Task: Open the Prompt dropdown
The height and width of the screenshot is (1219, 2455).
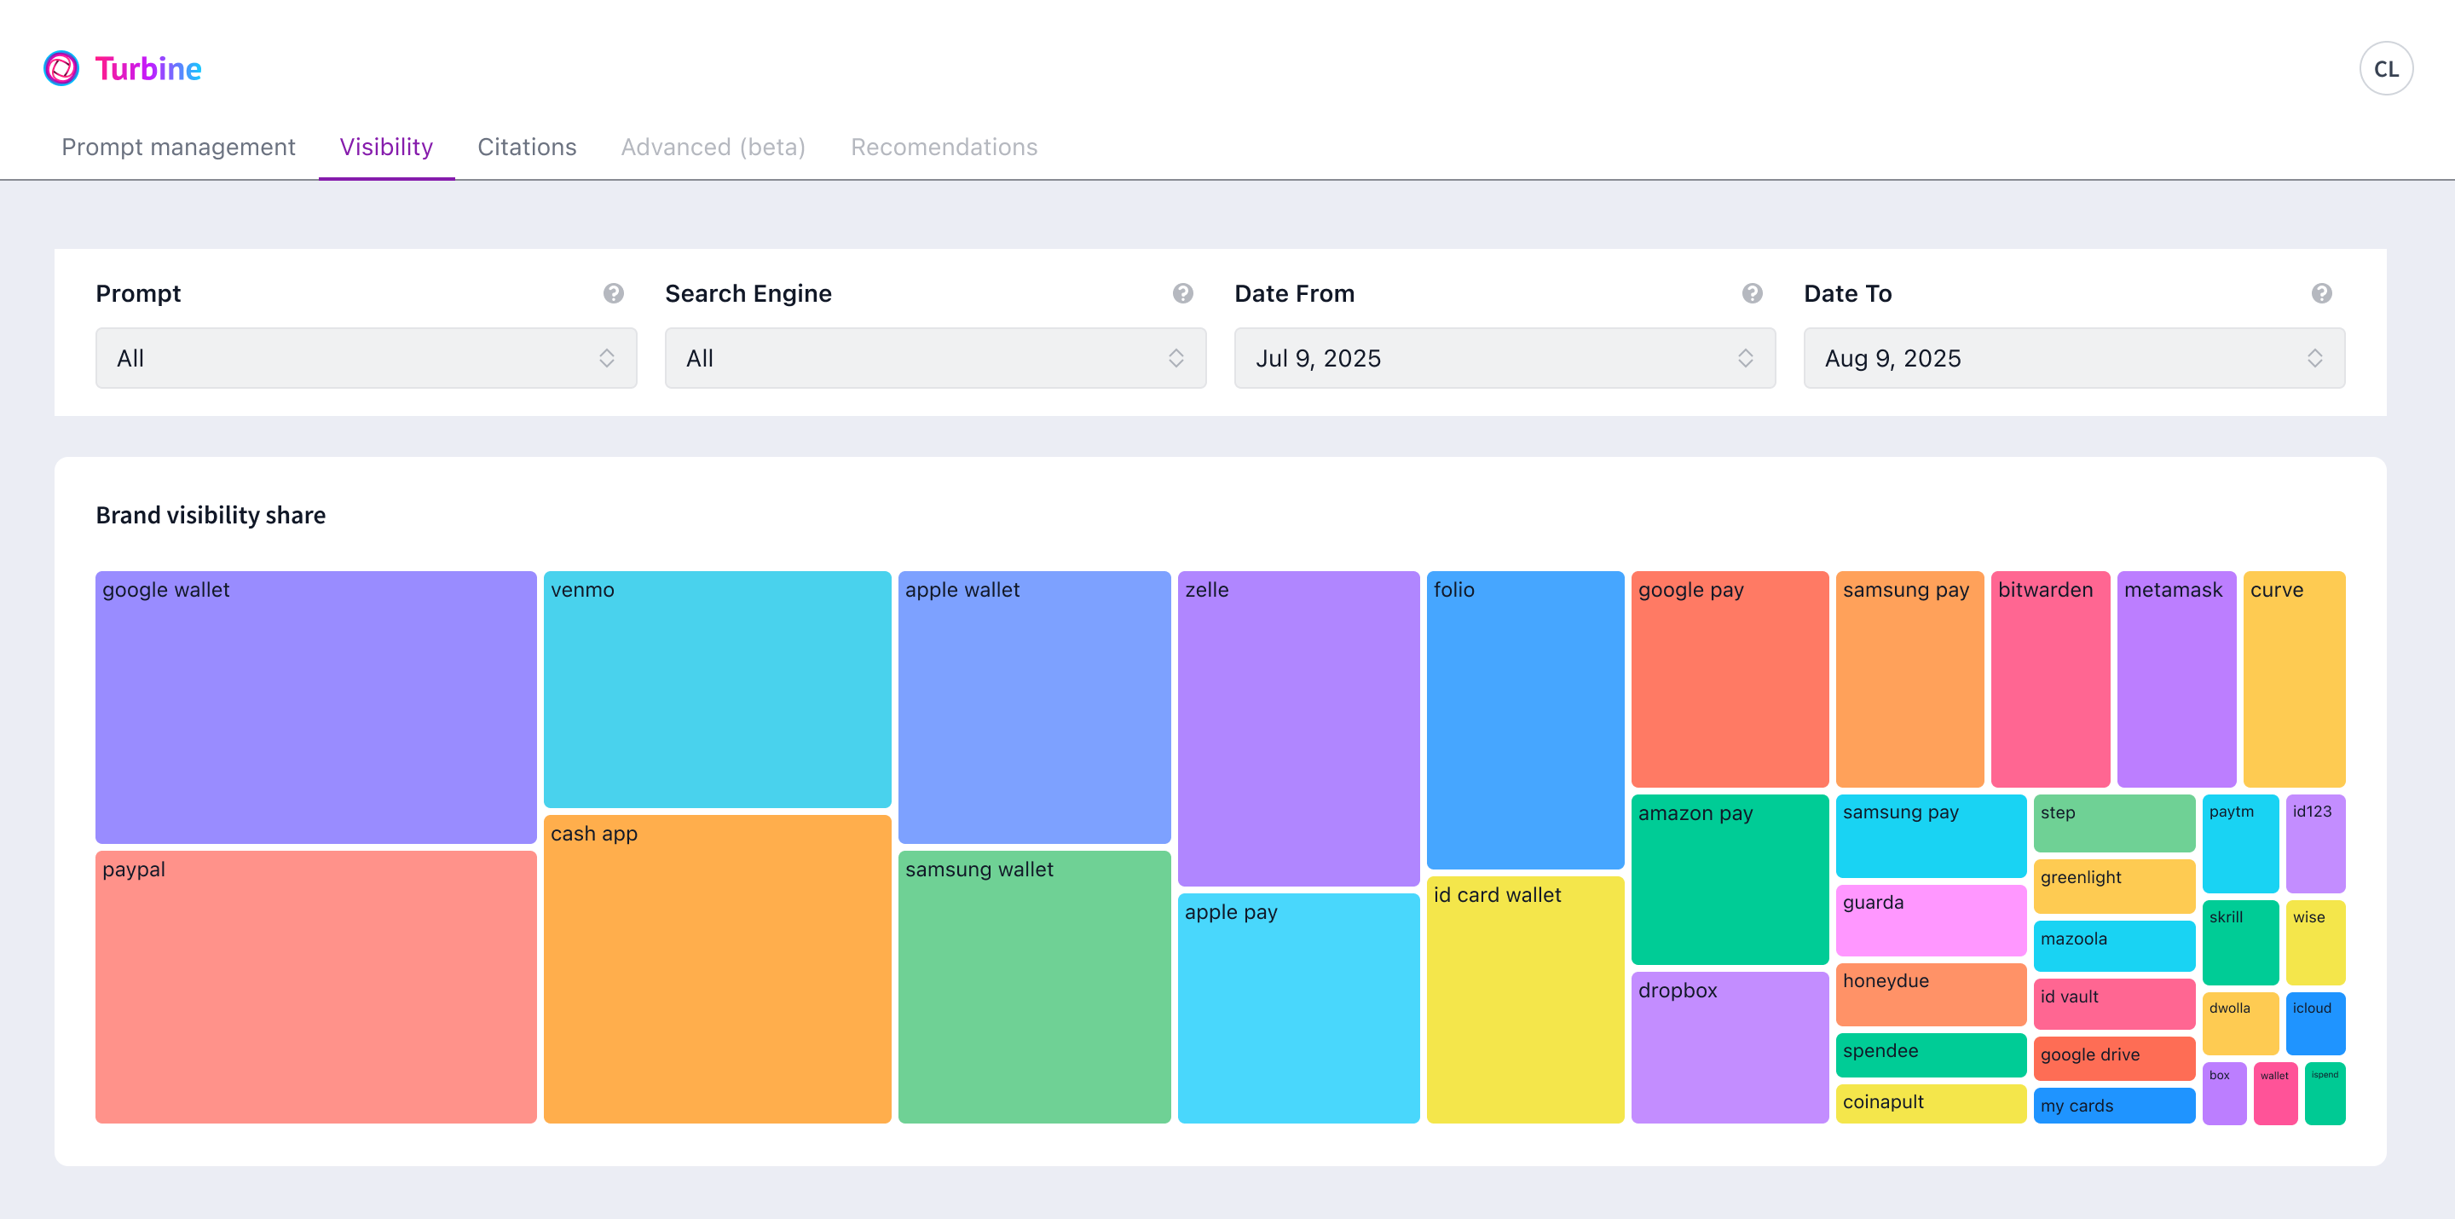Action: 366,358
